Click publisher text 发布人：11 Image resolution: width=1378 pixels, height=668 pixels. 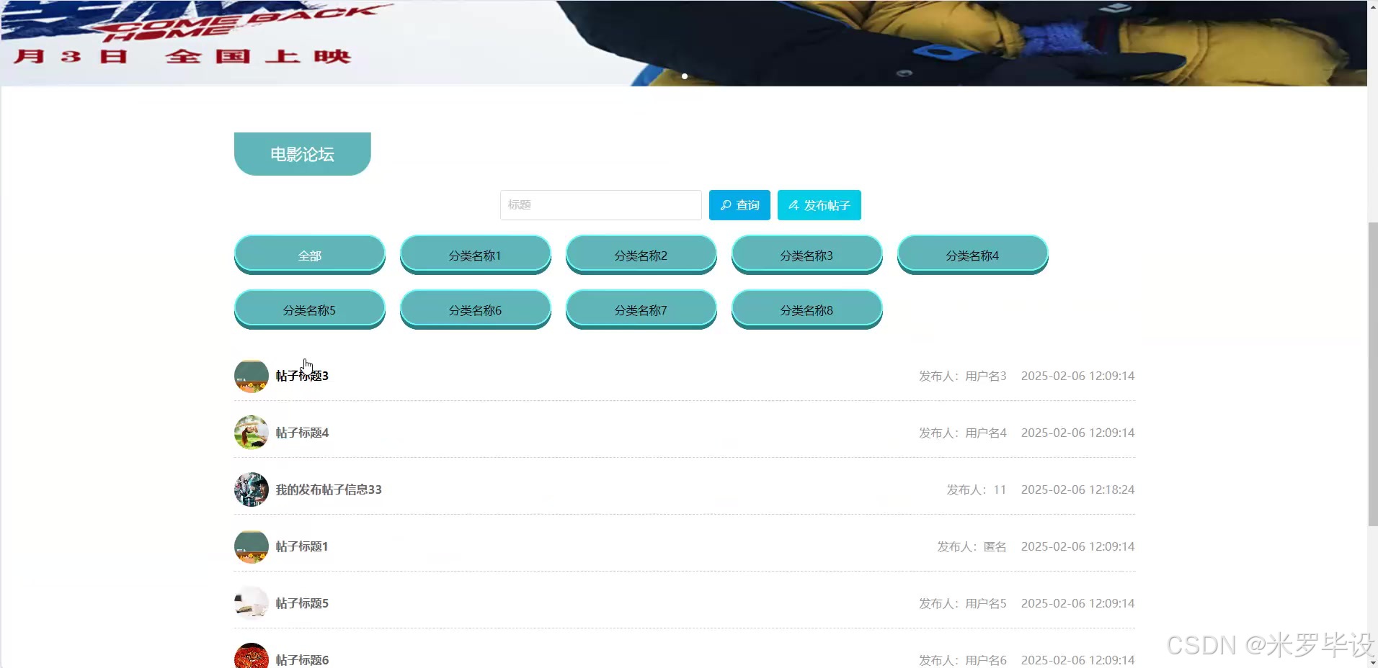[x=977, y=489]
